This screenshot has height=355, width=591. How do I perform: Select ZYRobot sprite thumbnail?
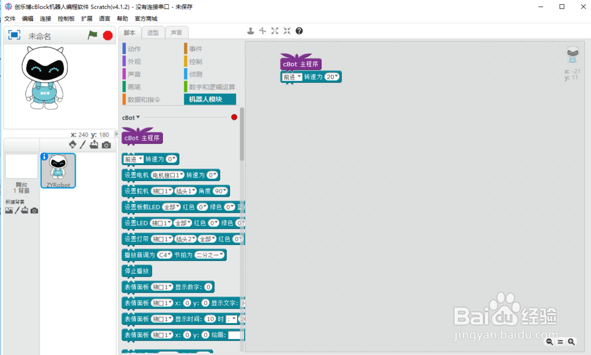coord(58,170)
